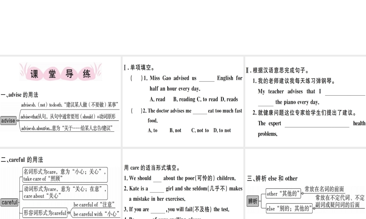Click the box 动词形式为care
This screenshot has height=219, width=366.
click(x=65, y=192)
